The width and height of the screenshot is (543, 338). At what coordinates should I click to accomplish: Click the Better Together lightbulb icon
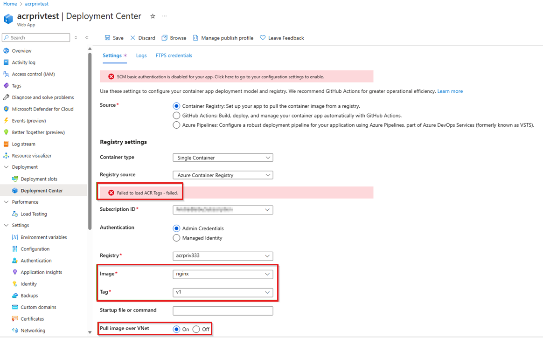[6, 132]
